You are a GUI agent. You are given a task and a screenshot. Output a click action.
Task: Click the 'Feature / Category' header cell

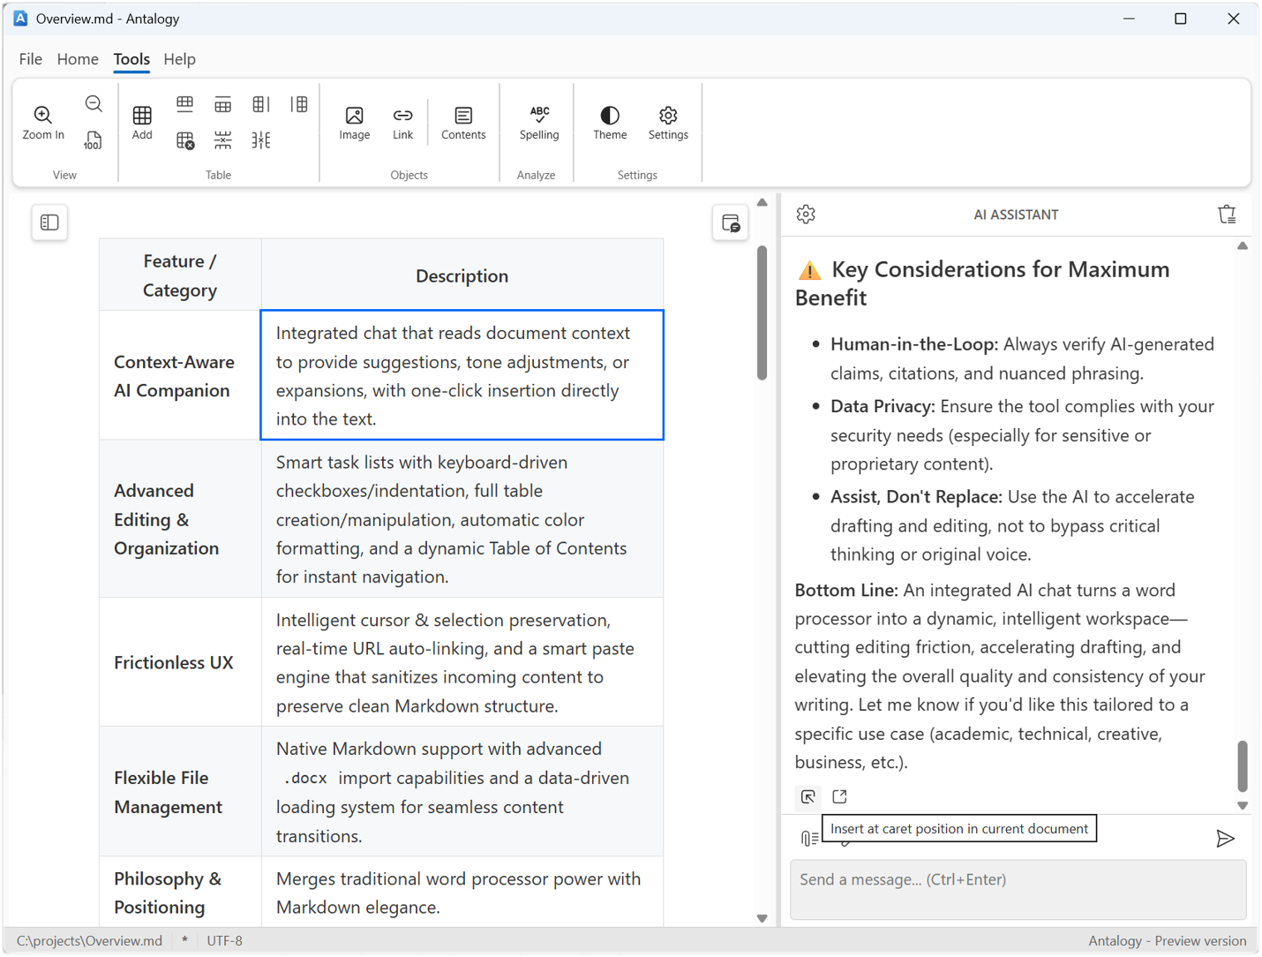(180, 275)
